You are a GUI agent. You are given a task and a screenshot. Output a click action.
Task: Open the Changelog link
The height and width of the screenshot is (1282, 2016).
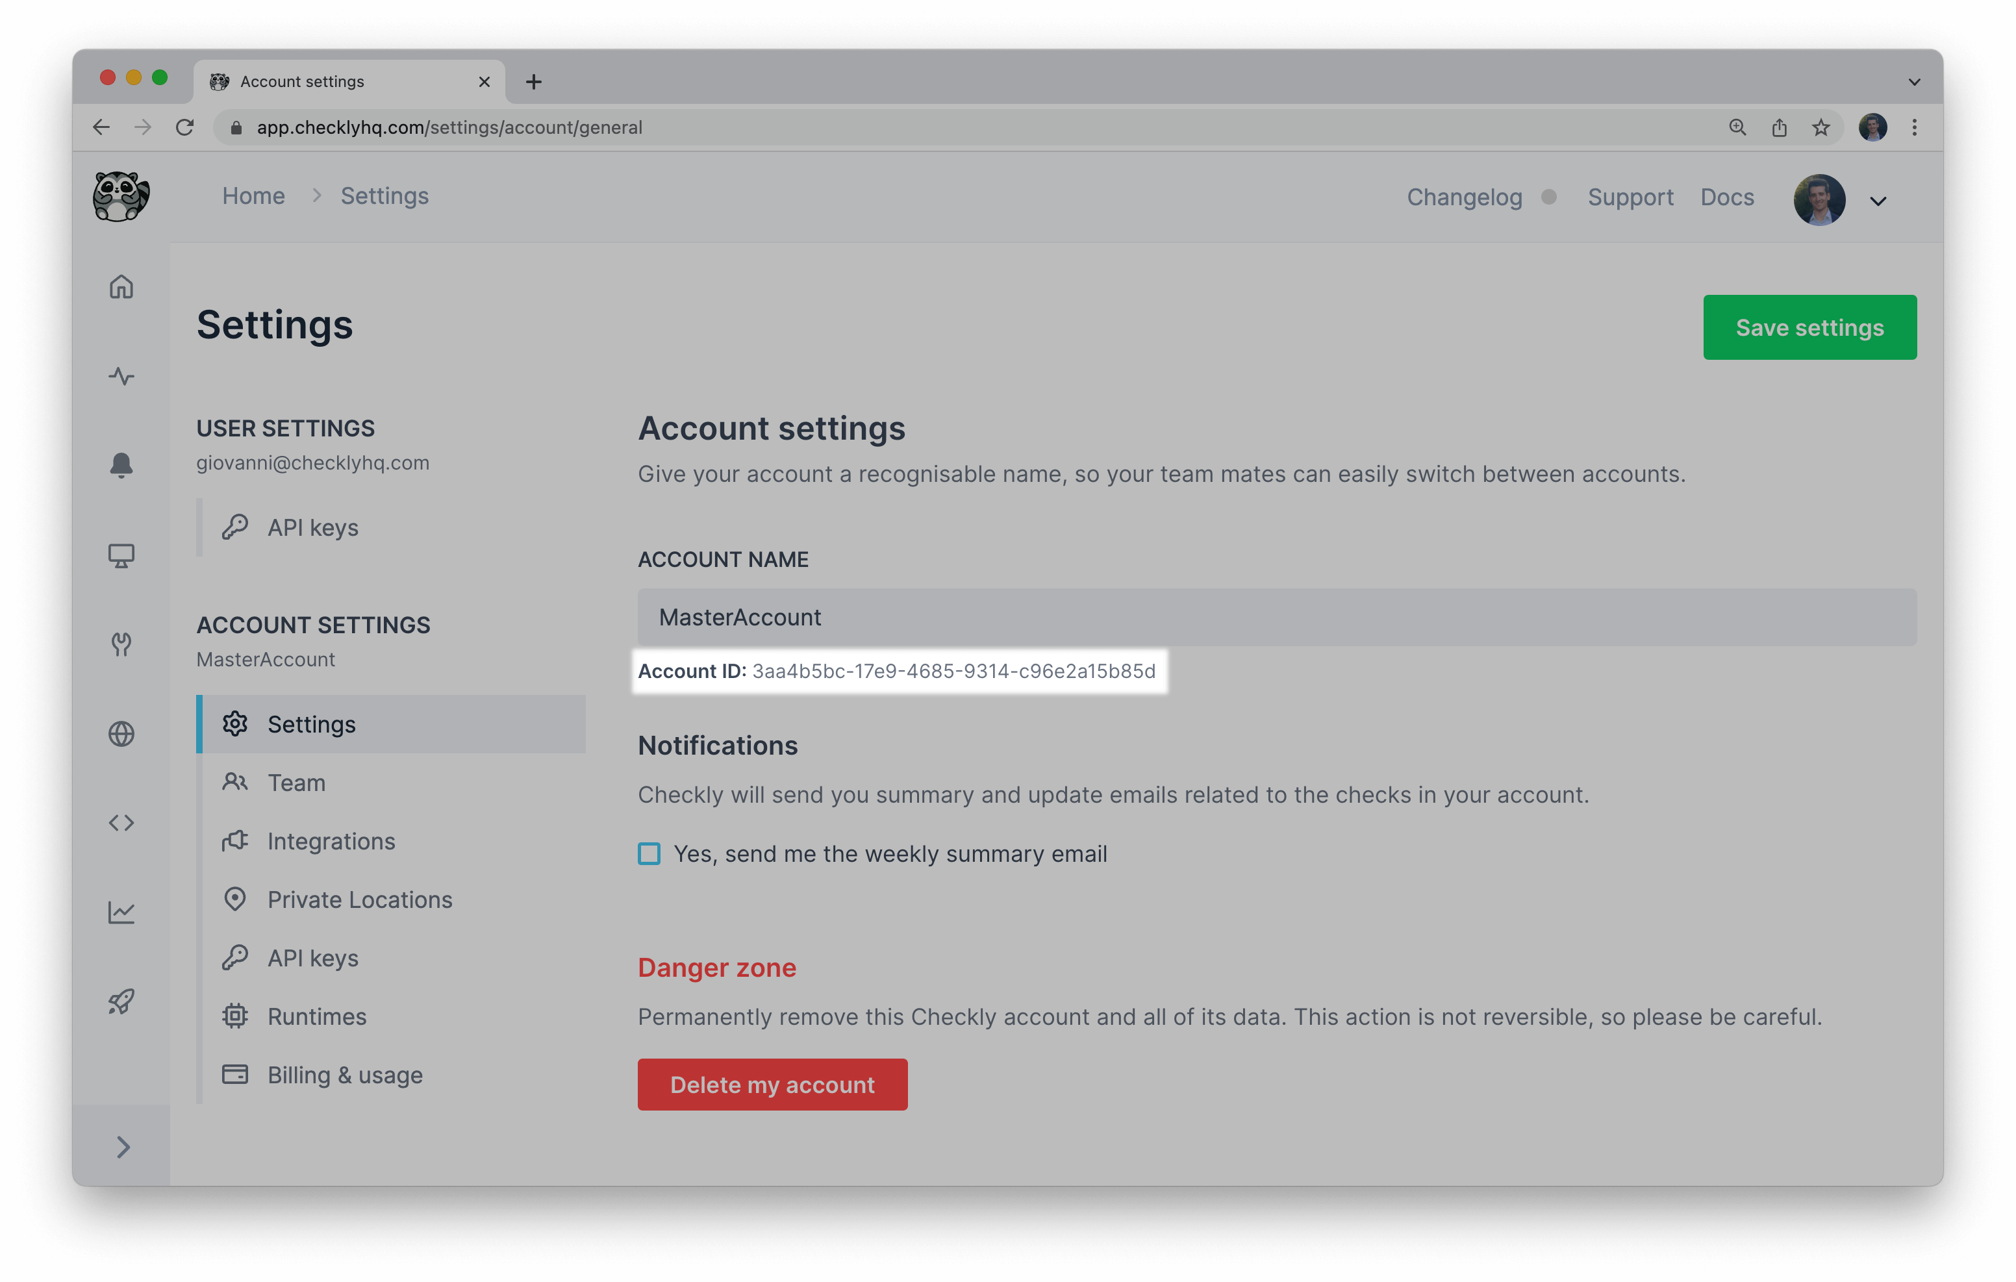[1465, 197]
